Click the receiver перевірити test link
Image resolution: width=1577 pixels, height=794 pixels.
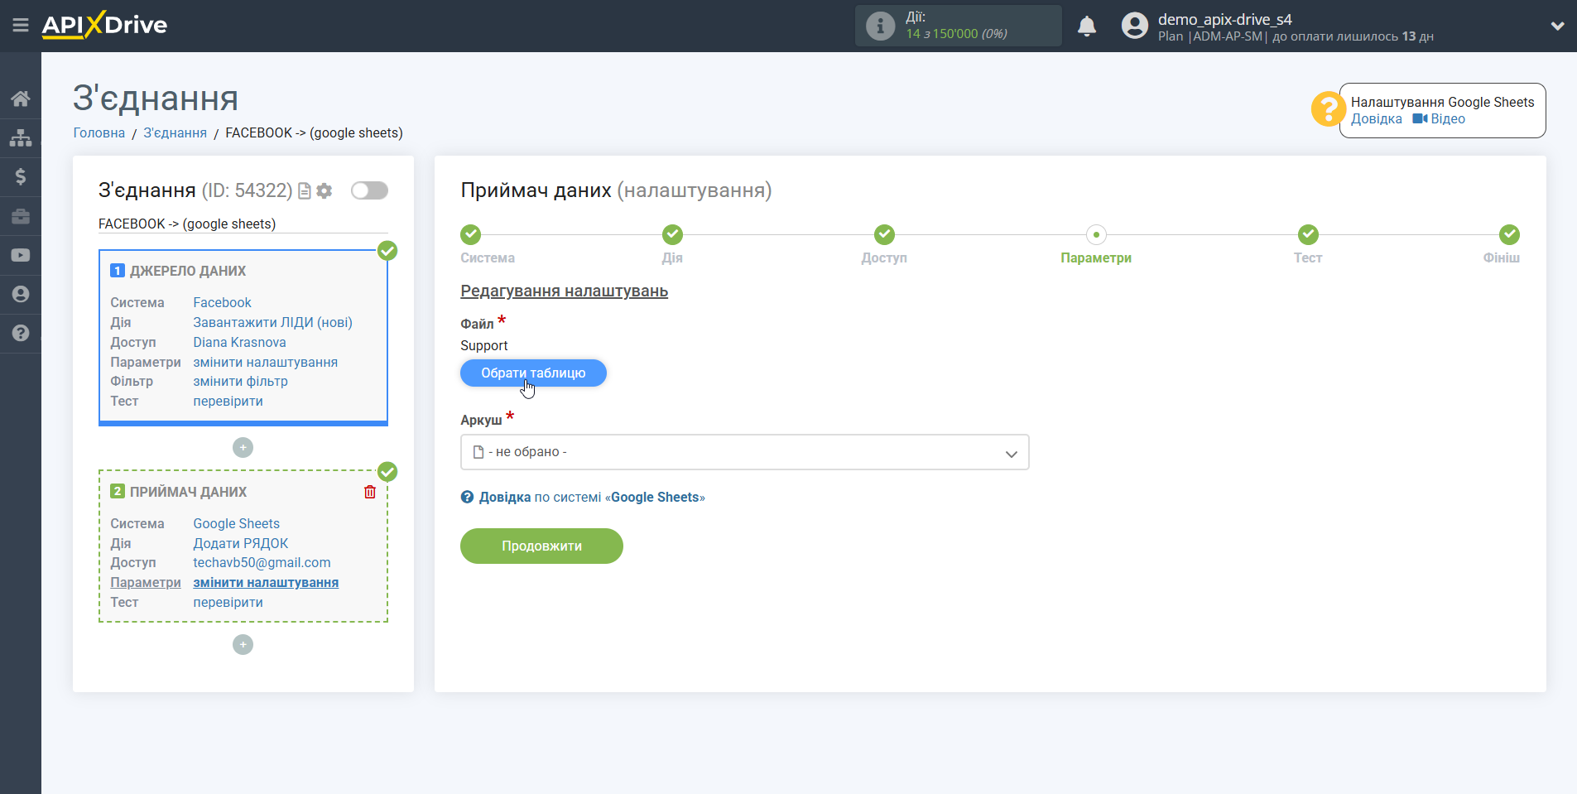click(x=228, y=603)
